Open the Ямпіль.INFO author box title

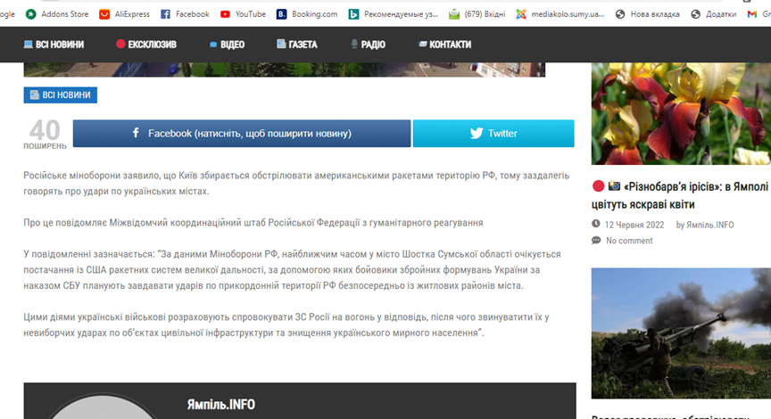pos(220,405)
